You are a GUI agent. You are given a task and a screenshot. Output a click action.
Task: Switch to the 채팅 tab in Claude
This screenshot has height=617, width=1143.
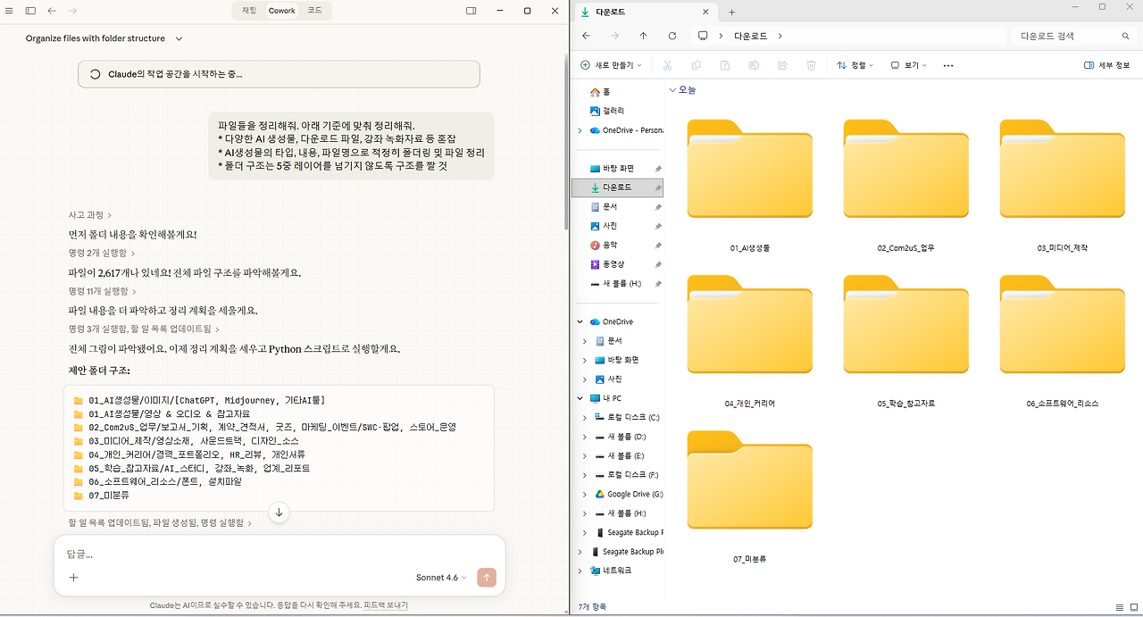(248, 11)
